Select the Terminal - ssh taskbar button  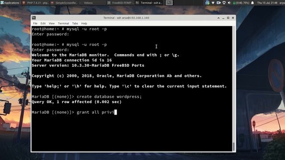(x=149, y=3)
